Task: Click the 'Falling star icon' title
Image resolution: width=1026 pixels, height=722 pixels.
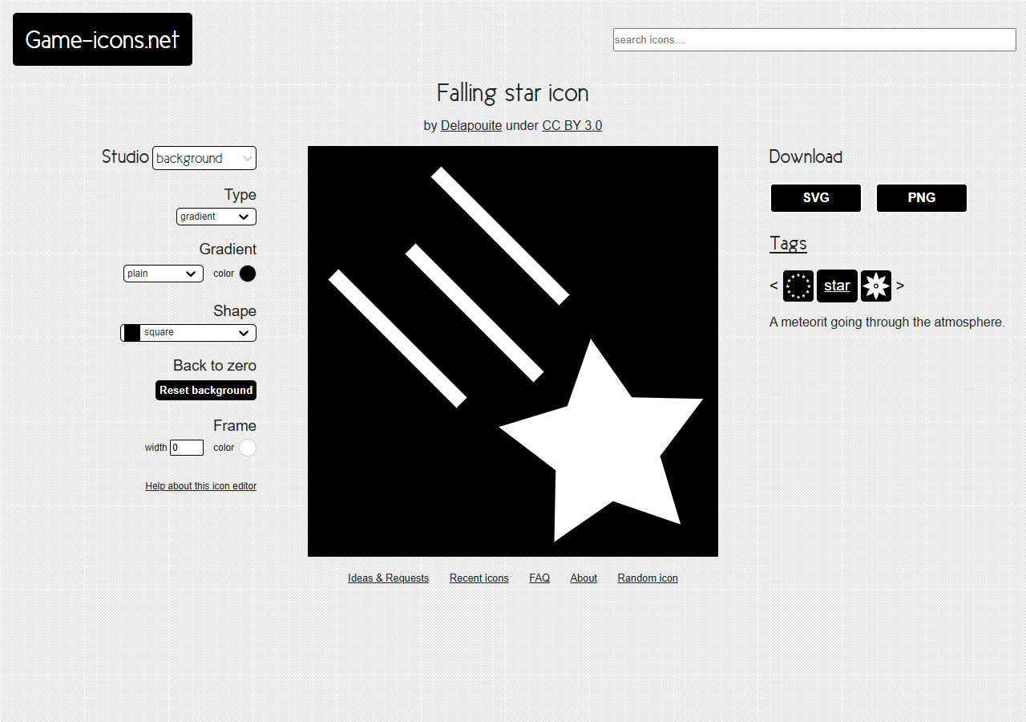Action: pos(513,93)
